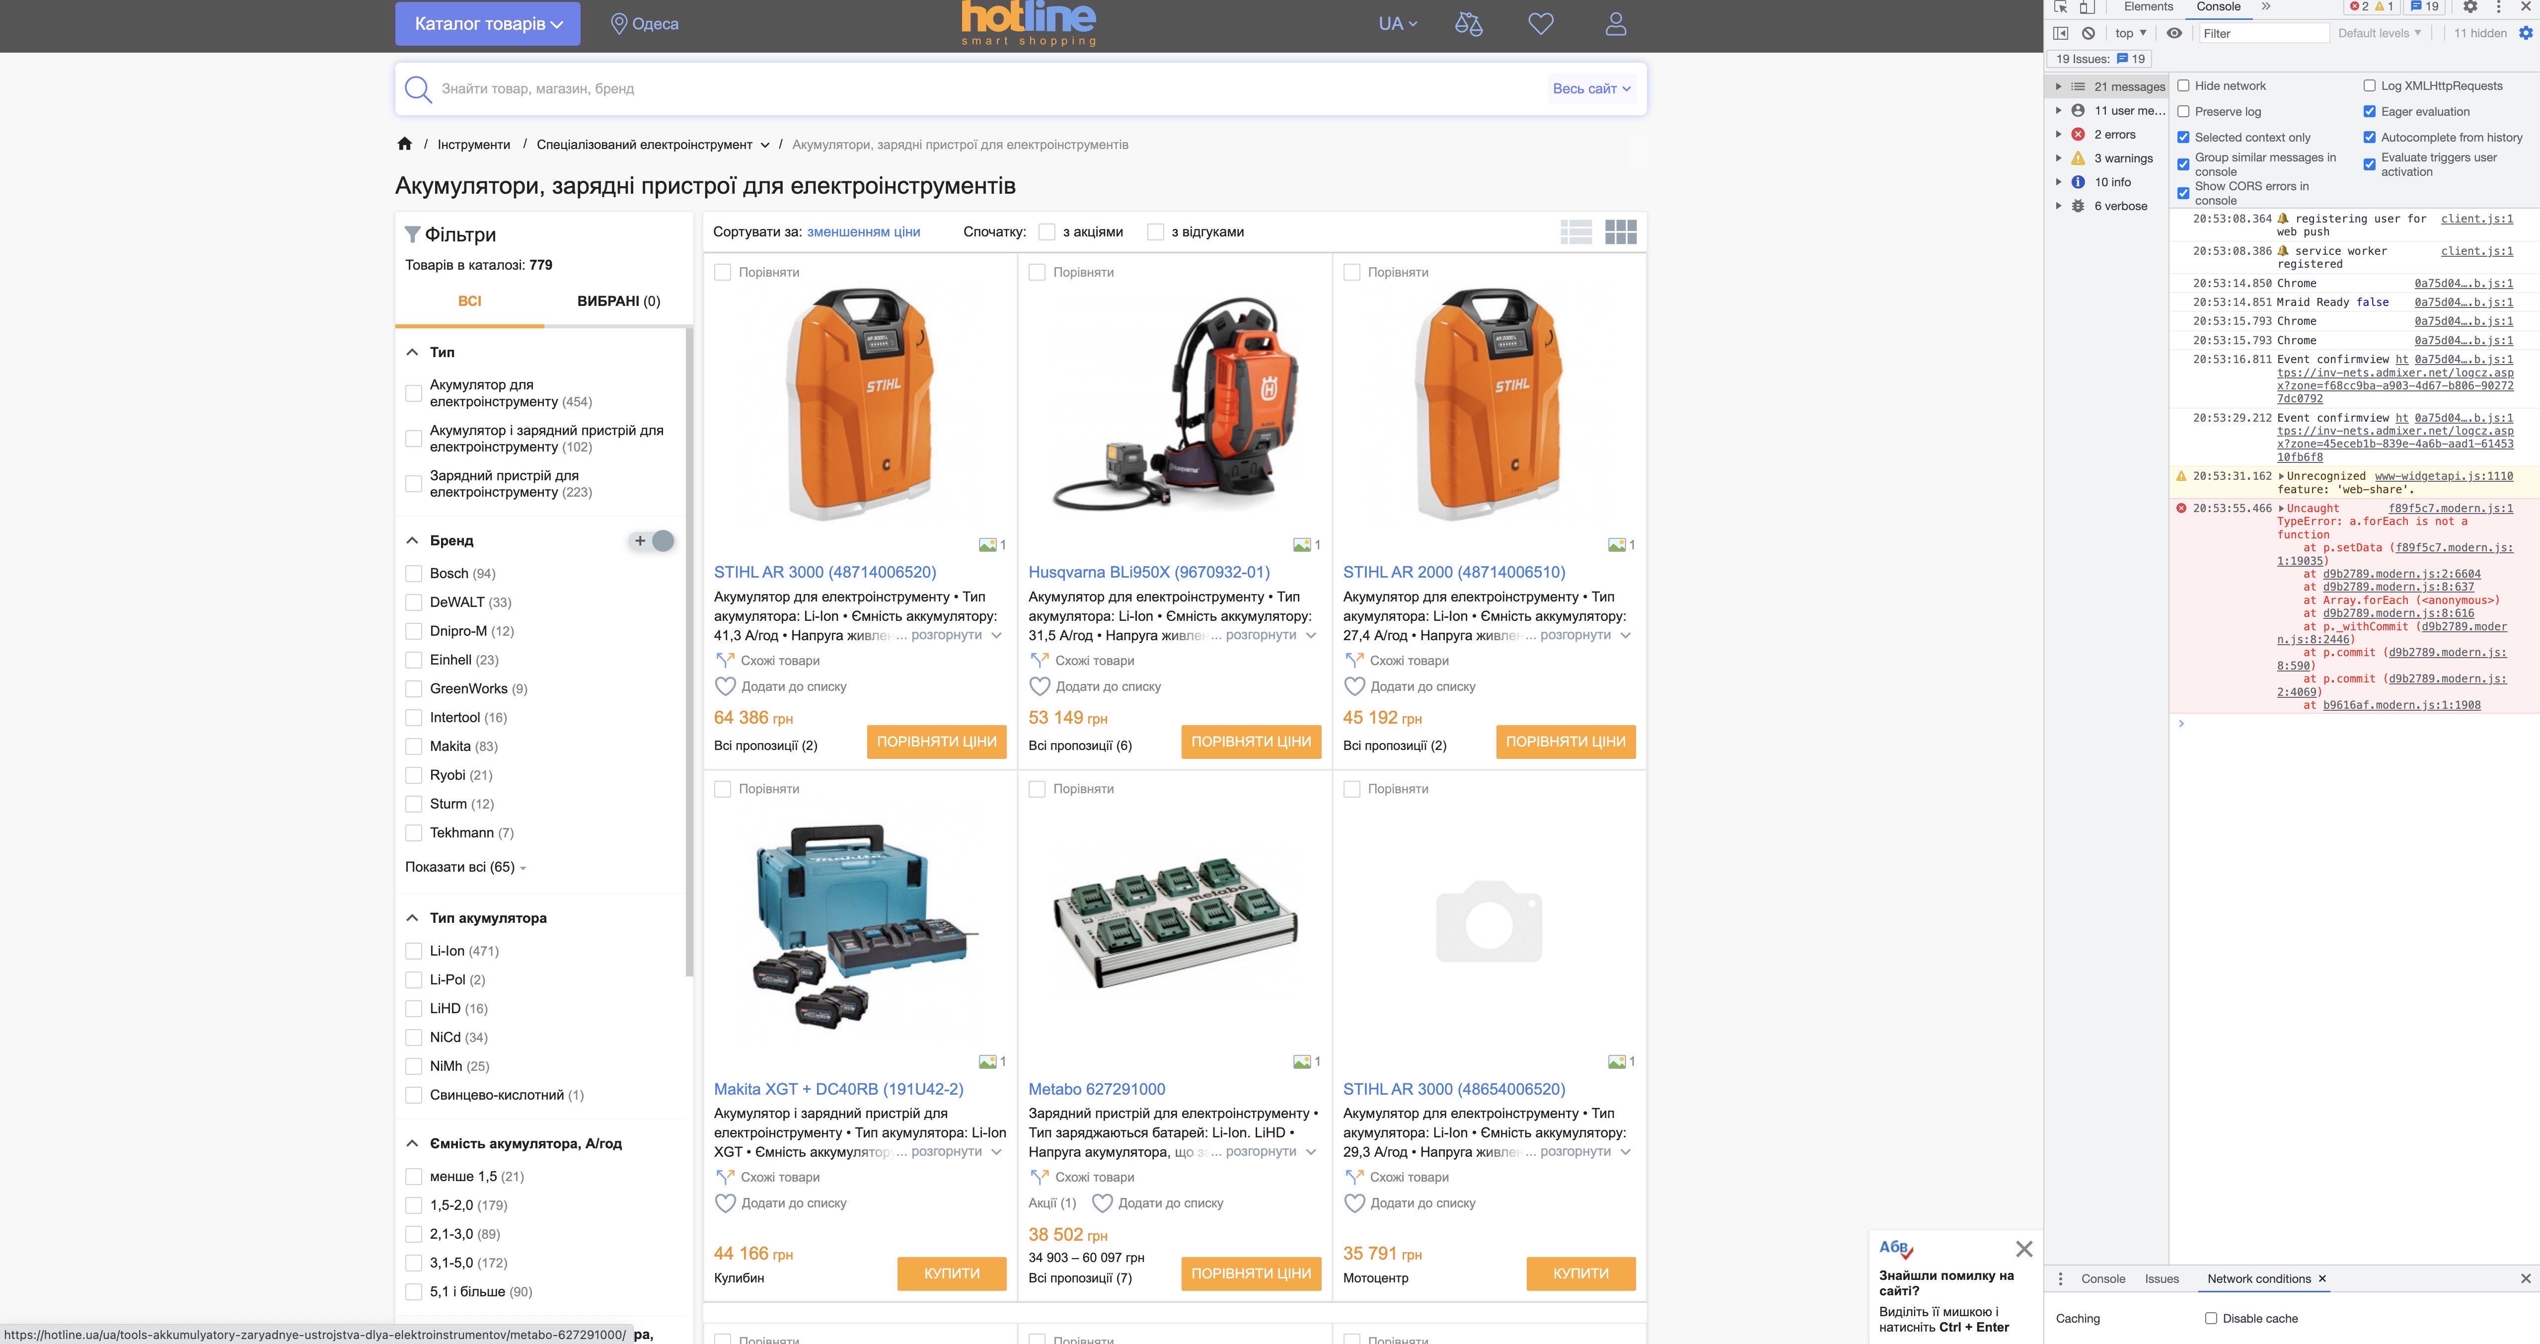Open the UA language dropdown
The image size is (2540, 1344).
[x=1397, y=24]
